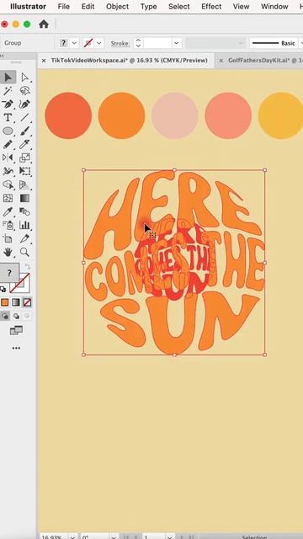Activate the Zoom magnifier tool
The height and width of the screenshot is (539, 303).
point(24,253)
